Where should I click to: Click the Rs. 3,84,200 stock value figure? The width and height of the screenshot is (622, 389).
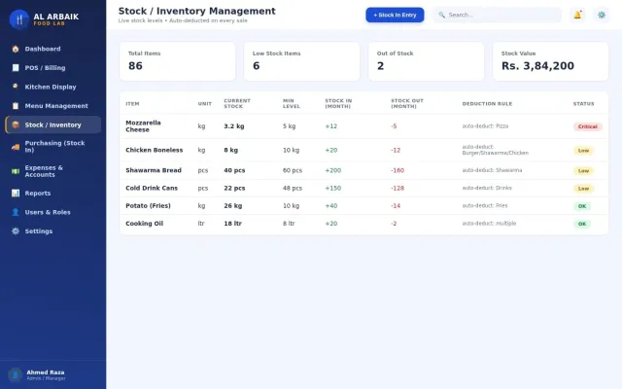537,66
